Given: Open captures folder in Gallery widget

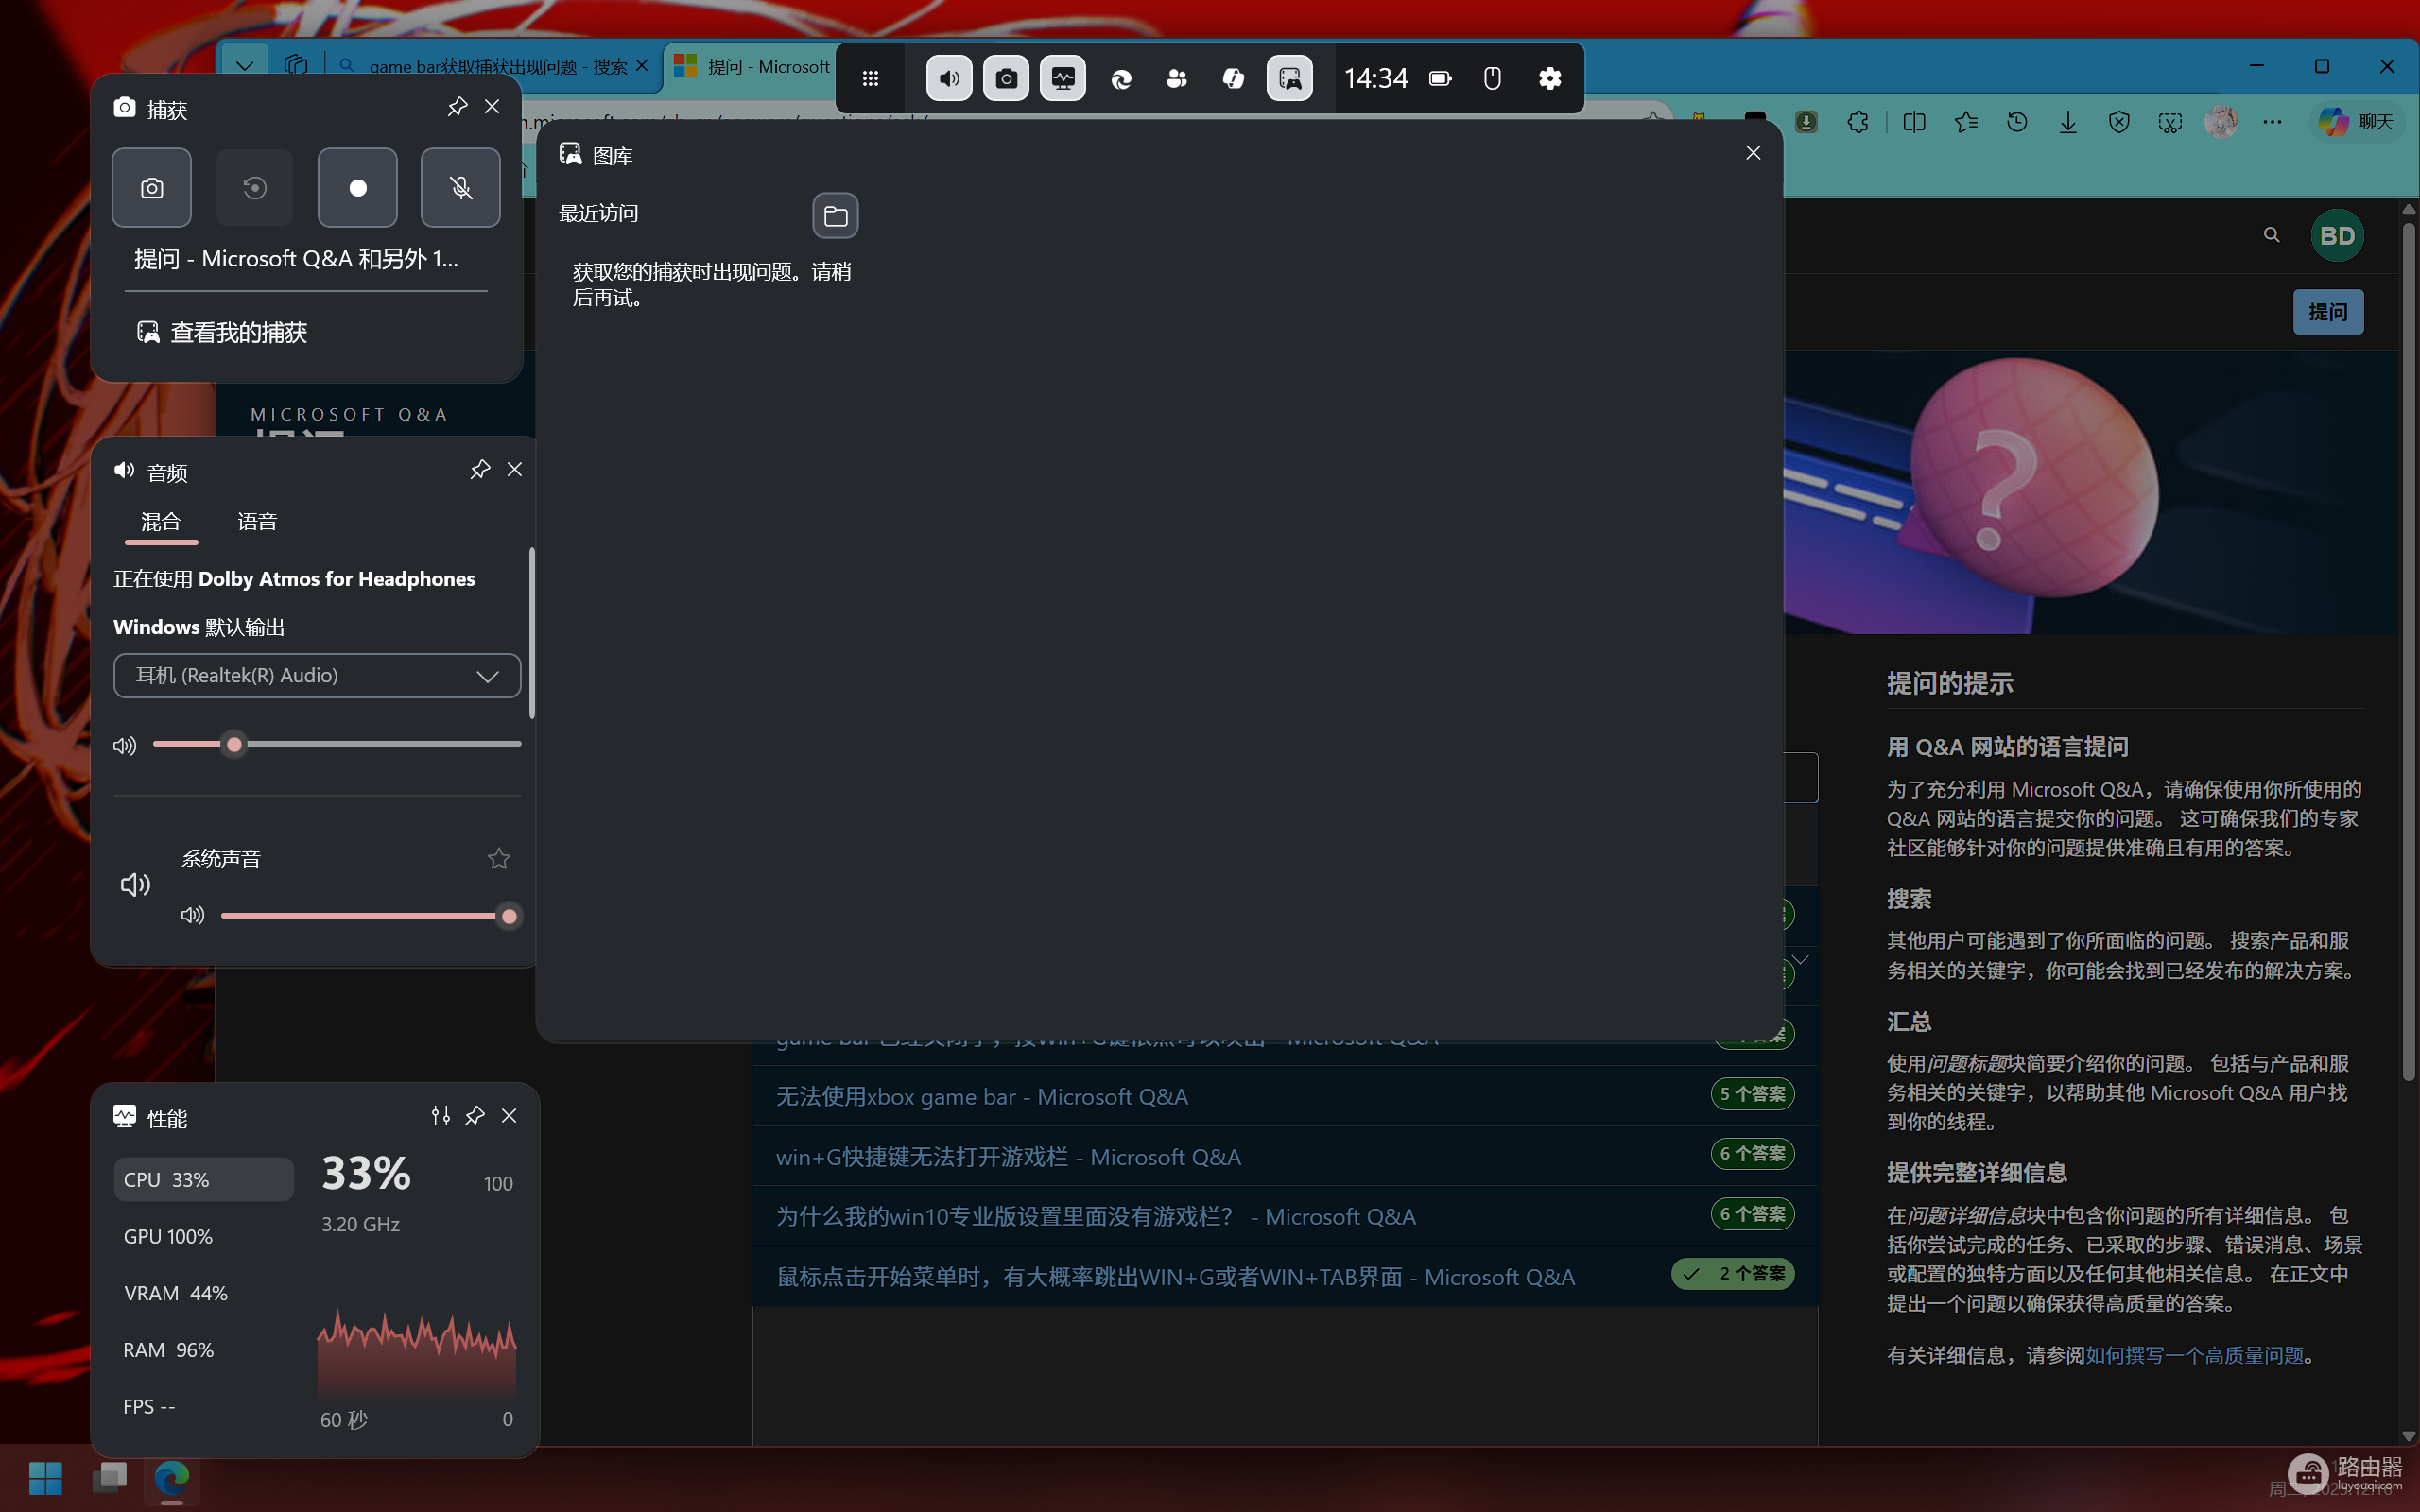Looking at the screenshot, I should point(835,216).
